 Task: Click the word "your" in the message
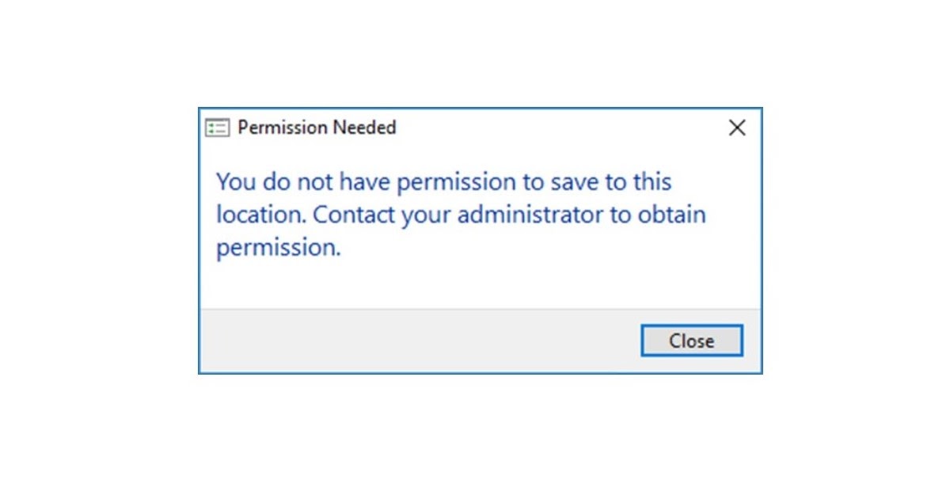pos(426,215)
